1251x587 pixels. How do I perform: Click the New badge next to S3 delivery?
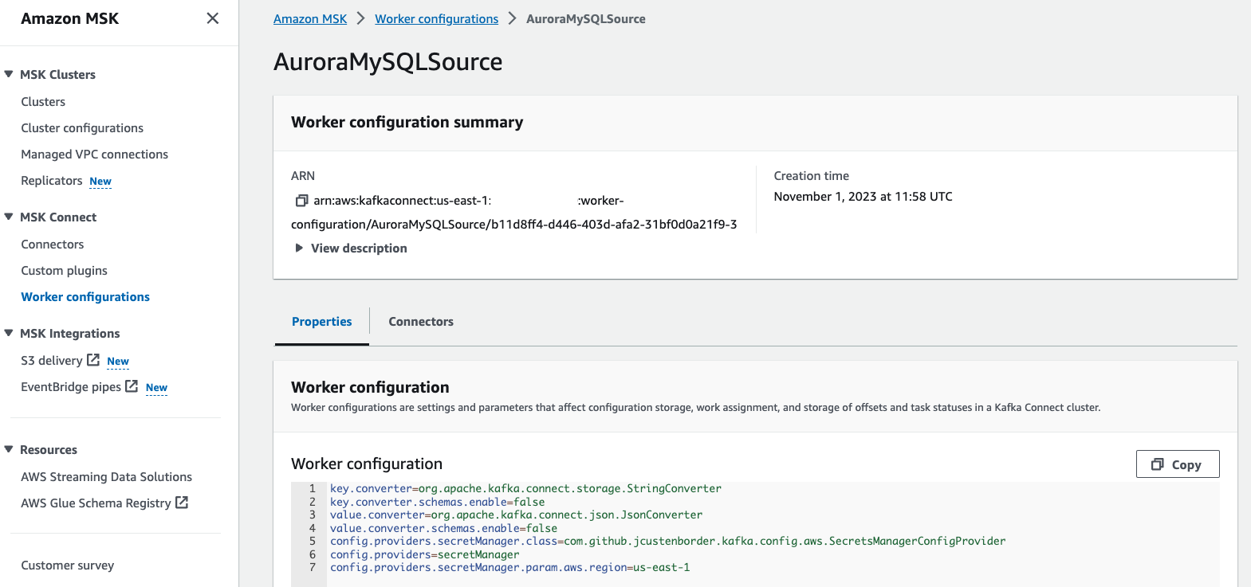pyautogui.click(x=118, y=362)
